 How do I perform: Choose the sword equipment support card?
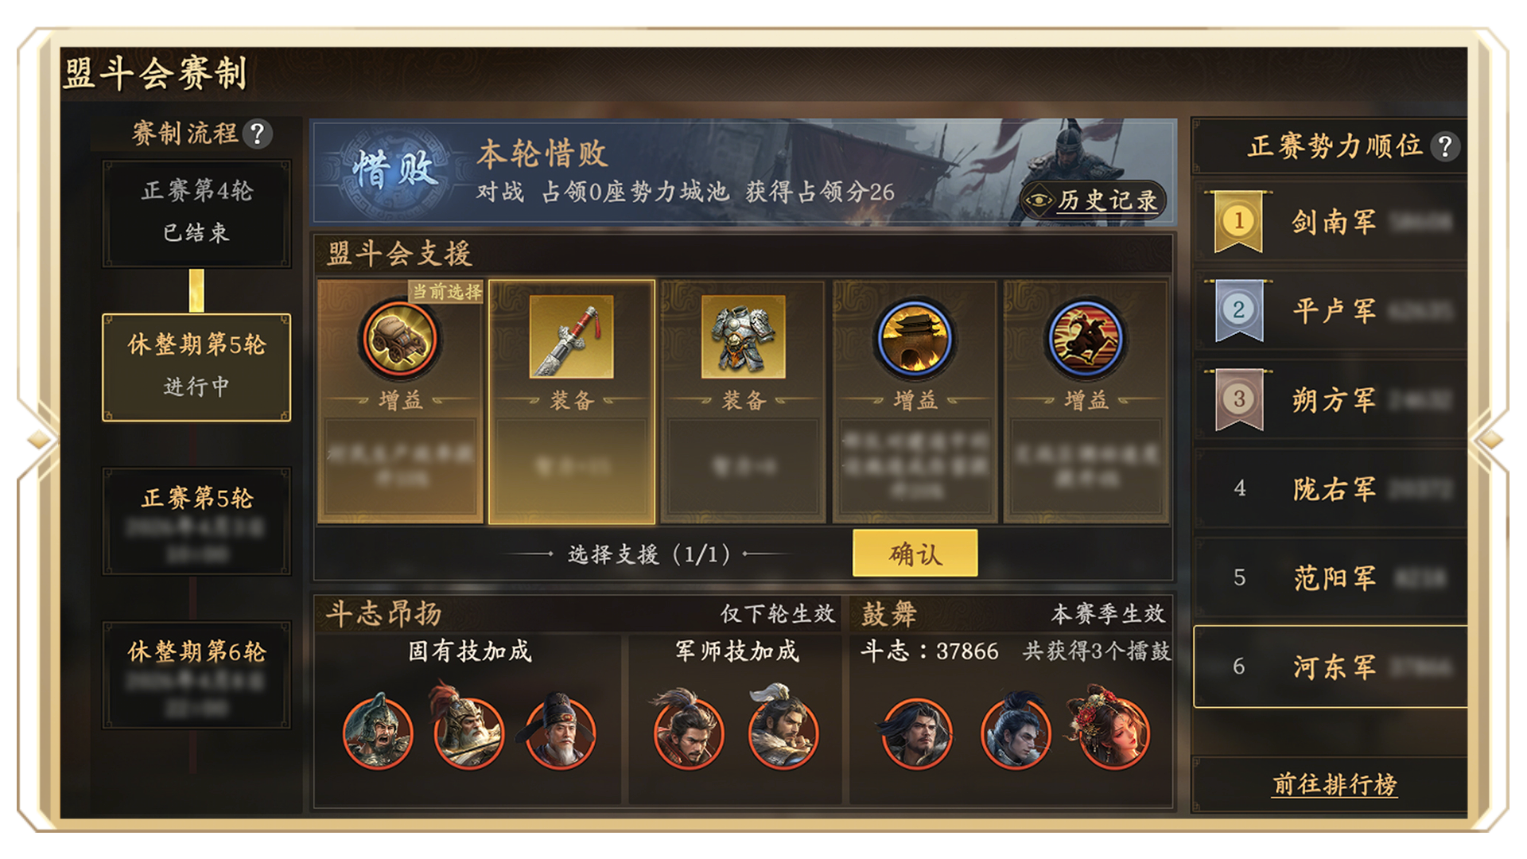tap(572, 402)
